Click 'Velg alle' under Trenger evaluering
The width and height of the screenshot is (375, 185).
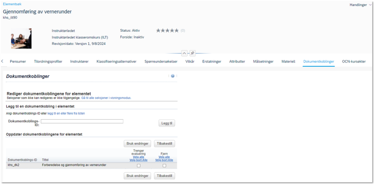pos(138,157)
